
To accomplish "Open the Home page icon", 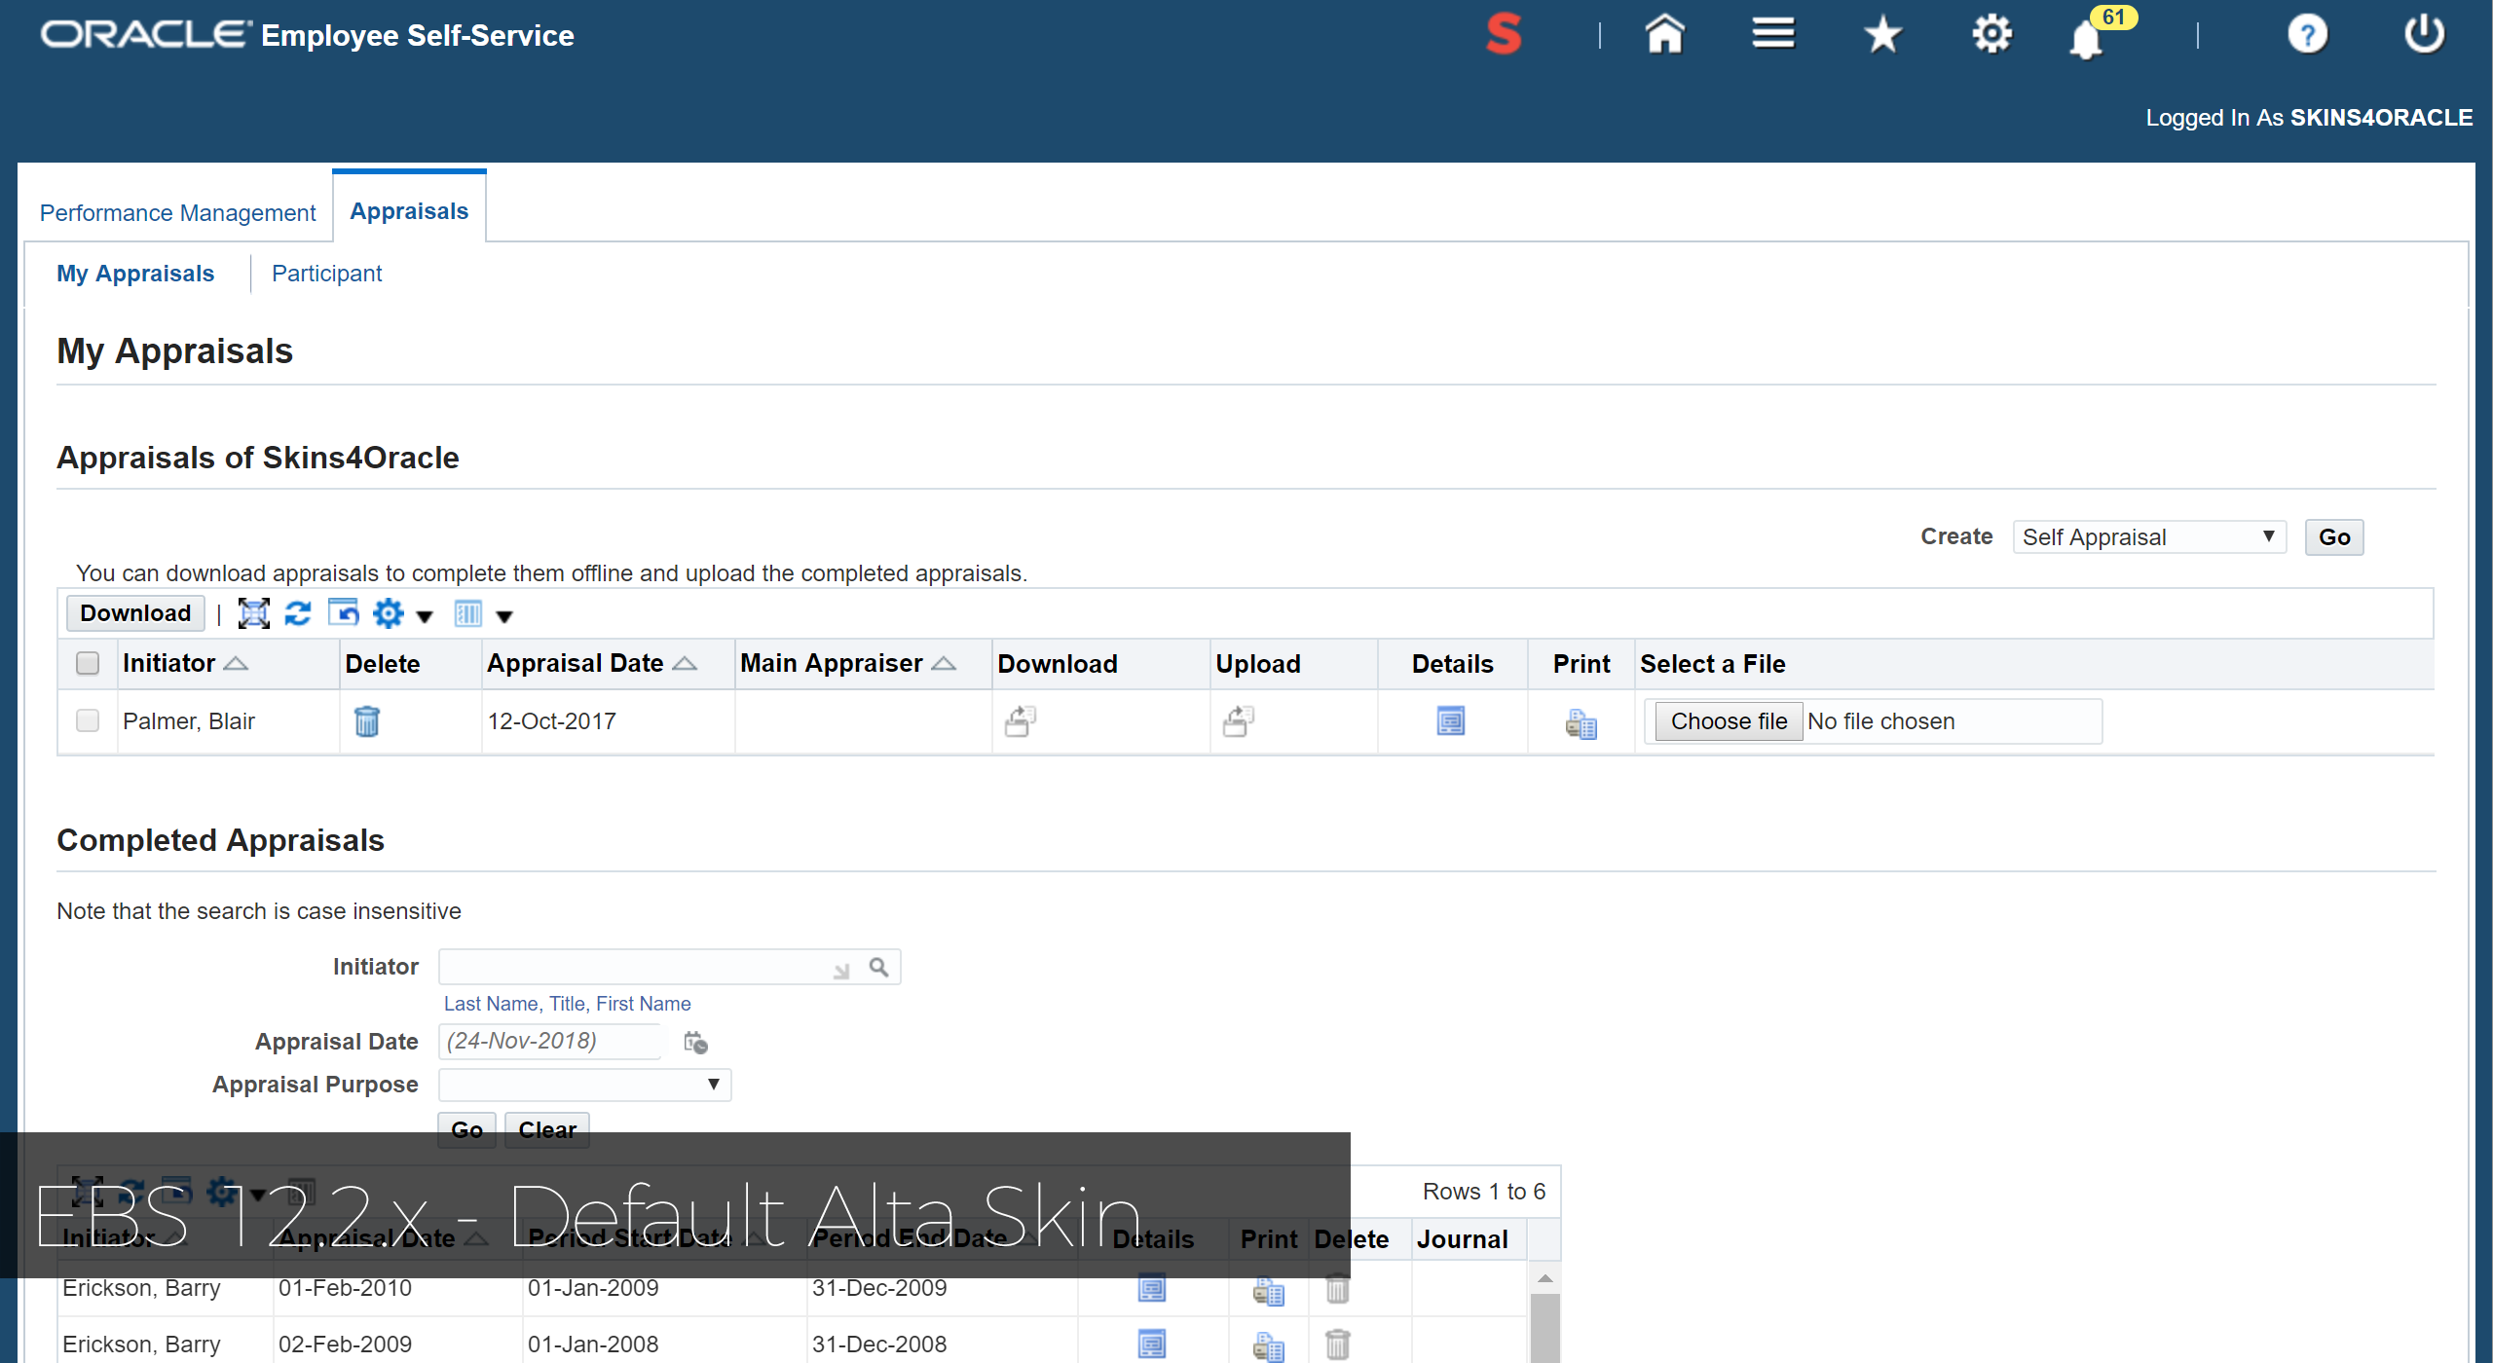I will click(x=1664, y=35).
